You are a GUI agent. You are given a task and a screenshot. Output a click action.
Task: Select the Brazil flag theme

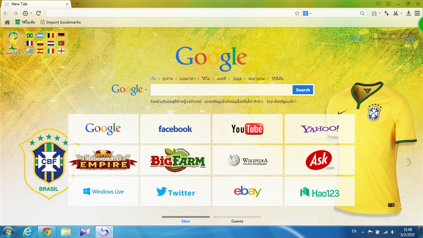pos(30,35)
